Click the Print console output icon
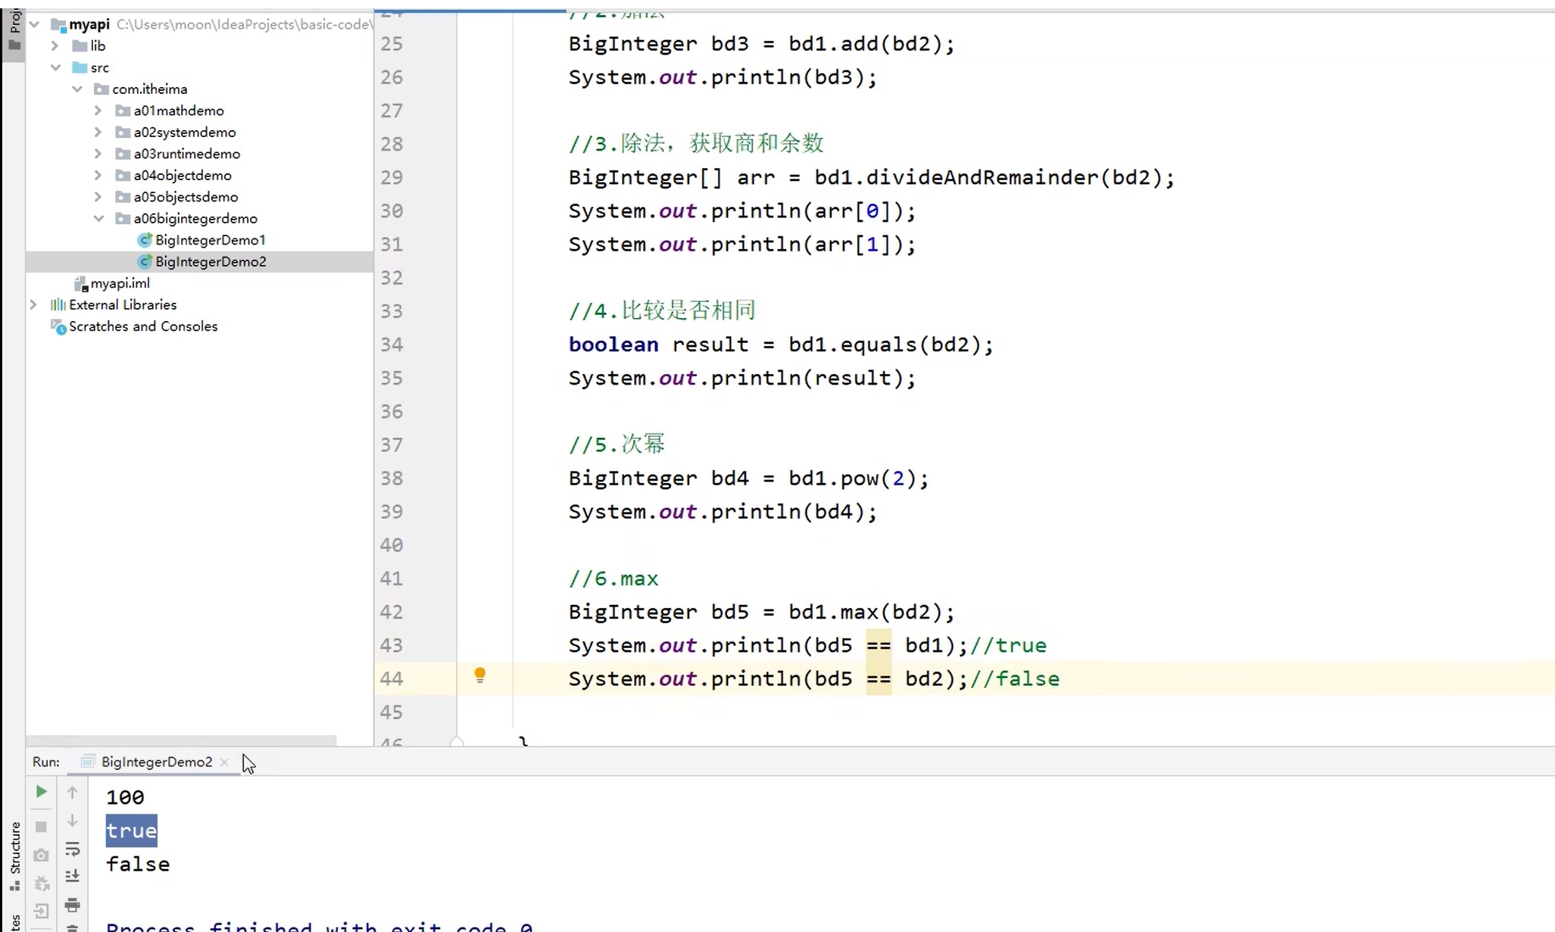The image size is (1555, 932). point(72,905)
